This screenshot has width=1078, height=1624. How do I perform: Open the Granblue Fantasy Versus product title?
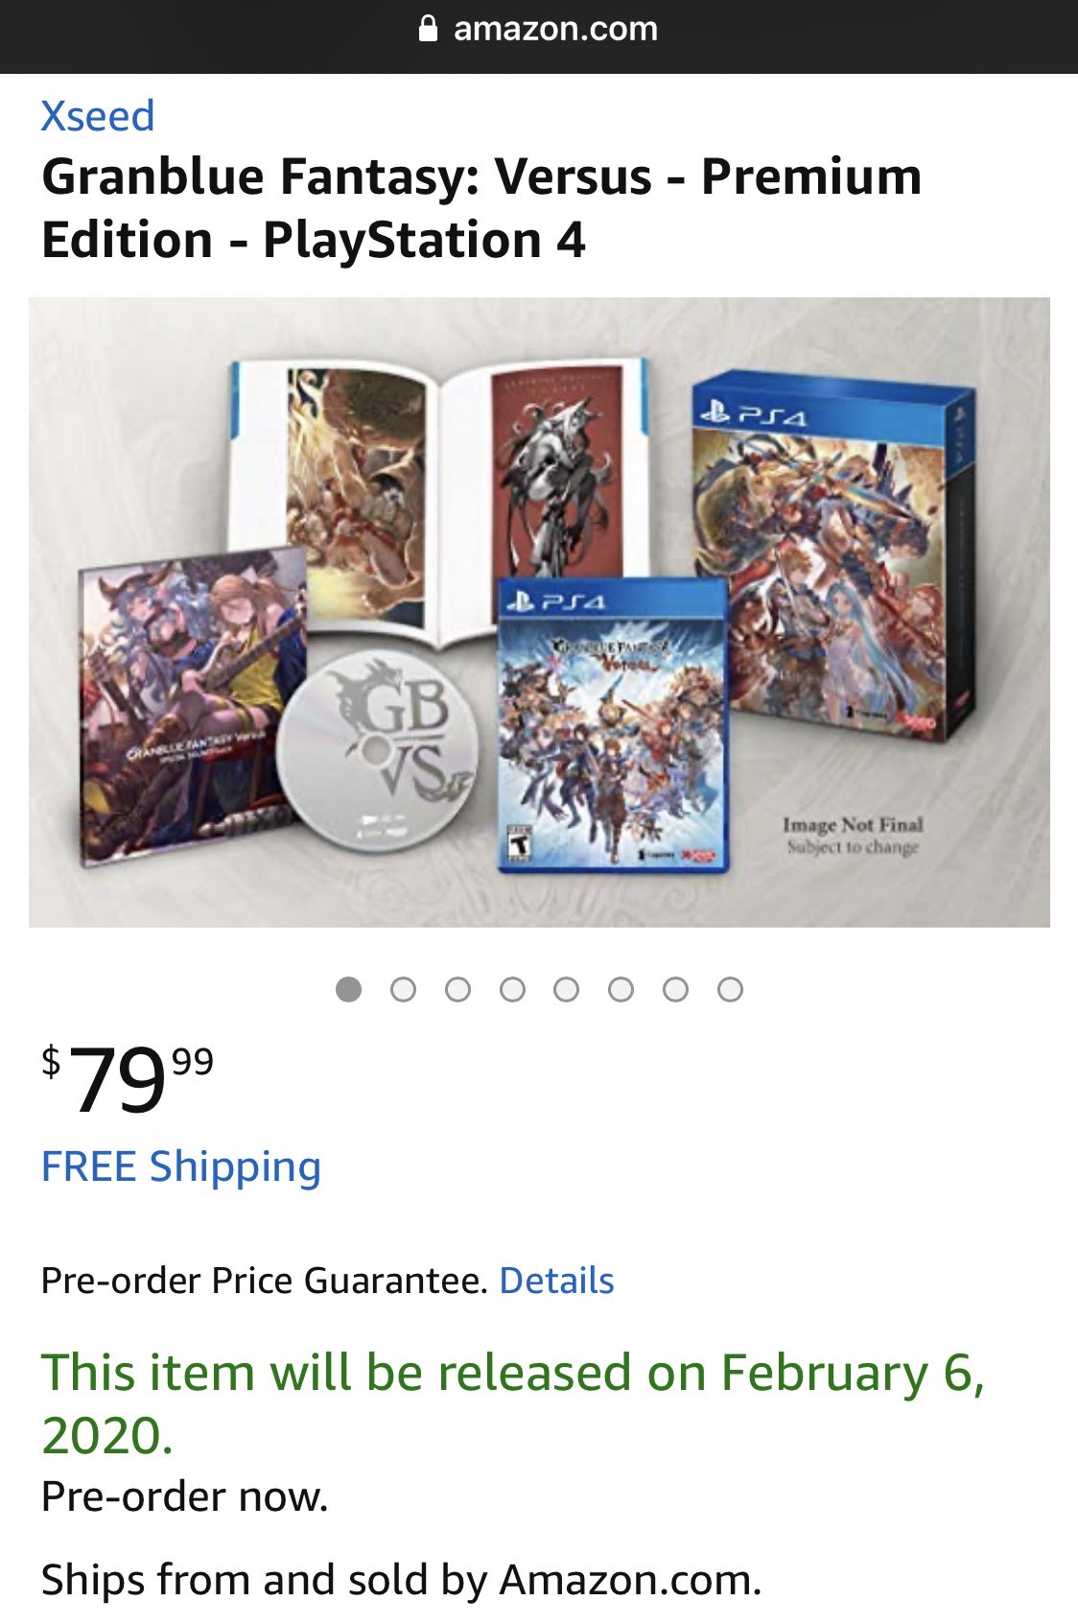pos(481,208)
